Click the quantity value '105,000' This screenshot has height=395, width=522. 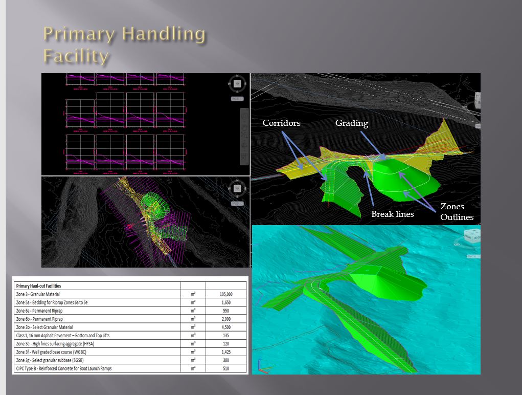point(226,294)
